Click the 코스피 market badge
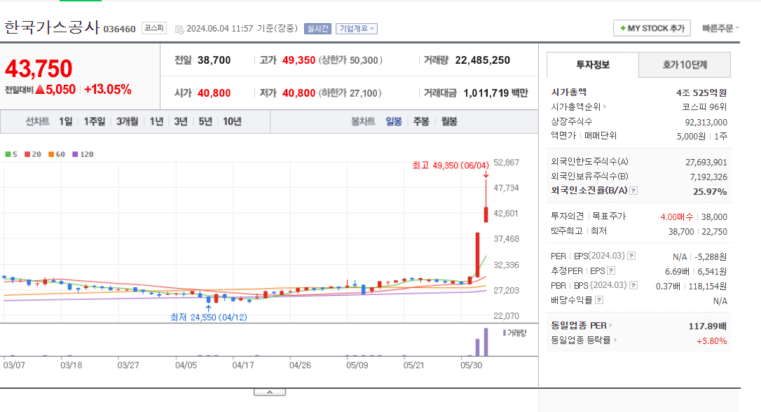This screenshot has width=761, height=412. [154, 28]
